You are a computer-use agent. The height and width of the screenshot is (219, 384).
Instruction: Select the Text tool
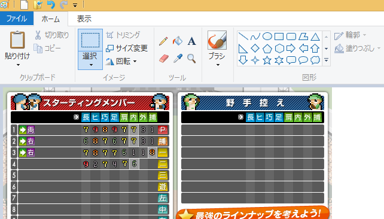click(x=192, y=41)
